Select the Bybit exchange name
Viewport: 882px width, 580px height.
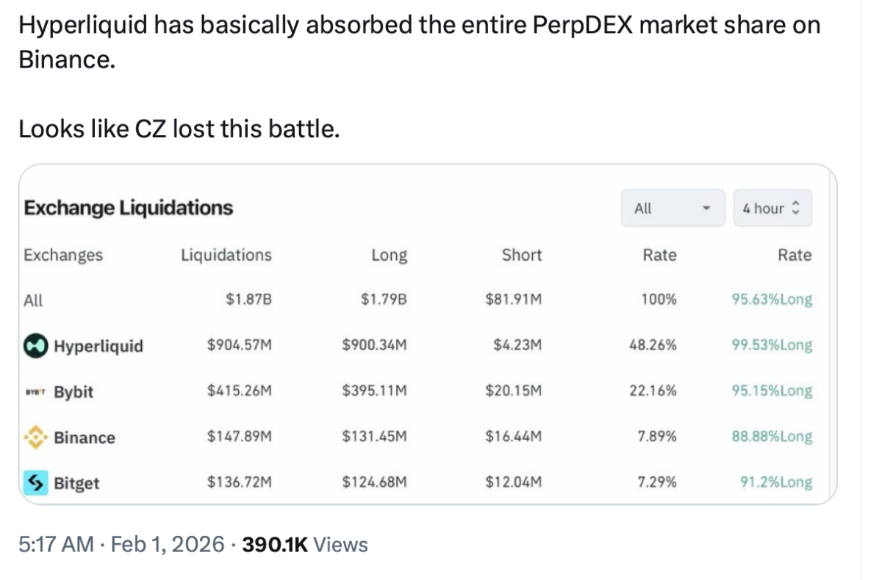click(73, 392)
